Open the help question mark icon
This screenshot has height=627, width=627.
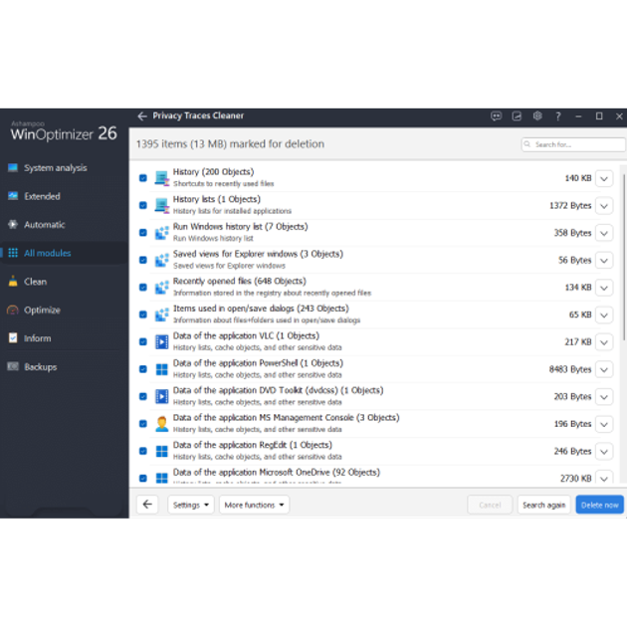557,116
